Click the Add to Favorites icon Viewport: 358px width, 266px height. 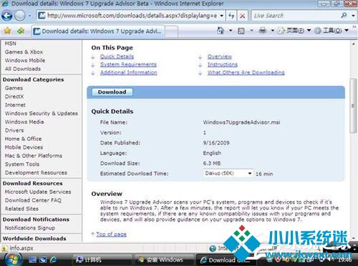point(21,31)
